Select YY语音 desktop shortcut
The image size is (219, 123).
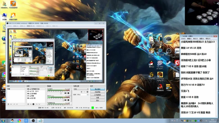click(169, 88)
